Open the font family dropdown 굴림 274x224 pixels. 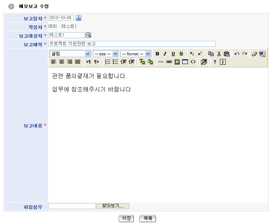70,54
